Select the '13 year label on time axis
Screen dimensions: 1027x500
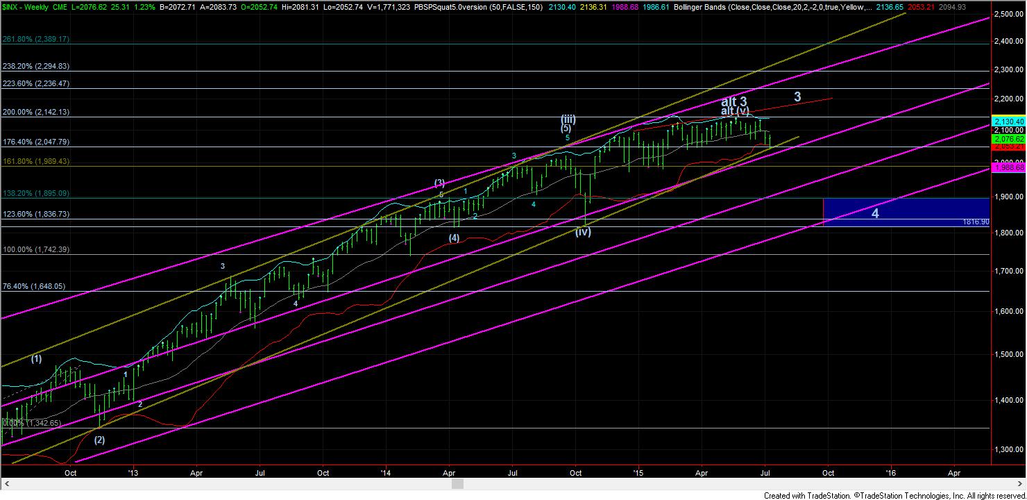pos(133,472)
